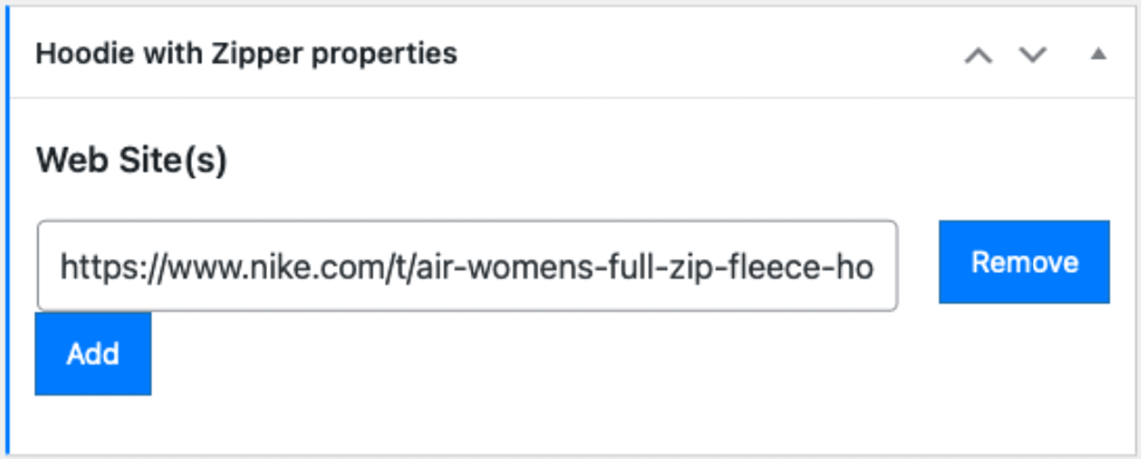Select the upward arrow to reorder panel
Viewport: 1141px width, 459px height.
click(978, 55)
